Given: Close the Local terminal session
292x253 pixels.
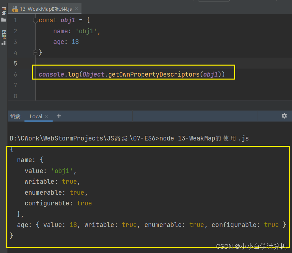Looking at the screenshot, I should (47, 117).
